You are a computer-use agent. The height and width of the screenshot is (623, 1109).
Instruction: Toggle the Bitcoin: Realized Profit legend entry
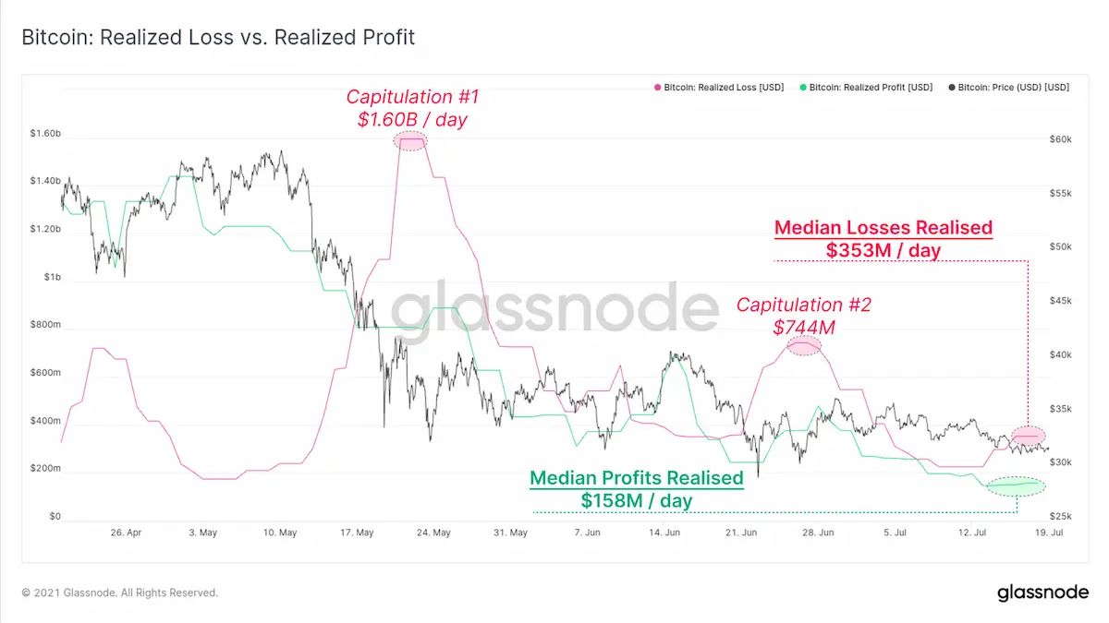coord(866,88)
